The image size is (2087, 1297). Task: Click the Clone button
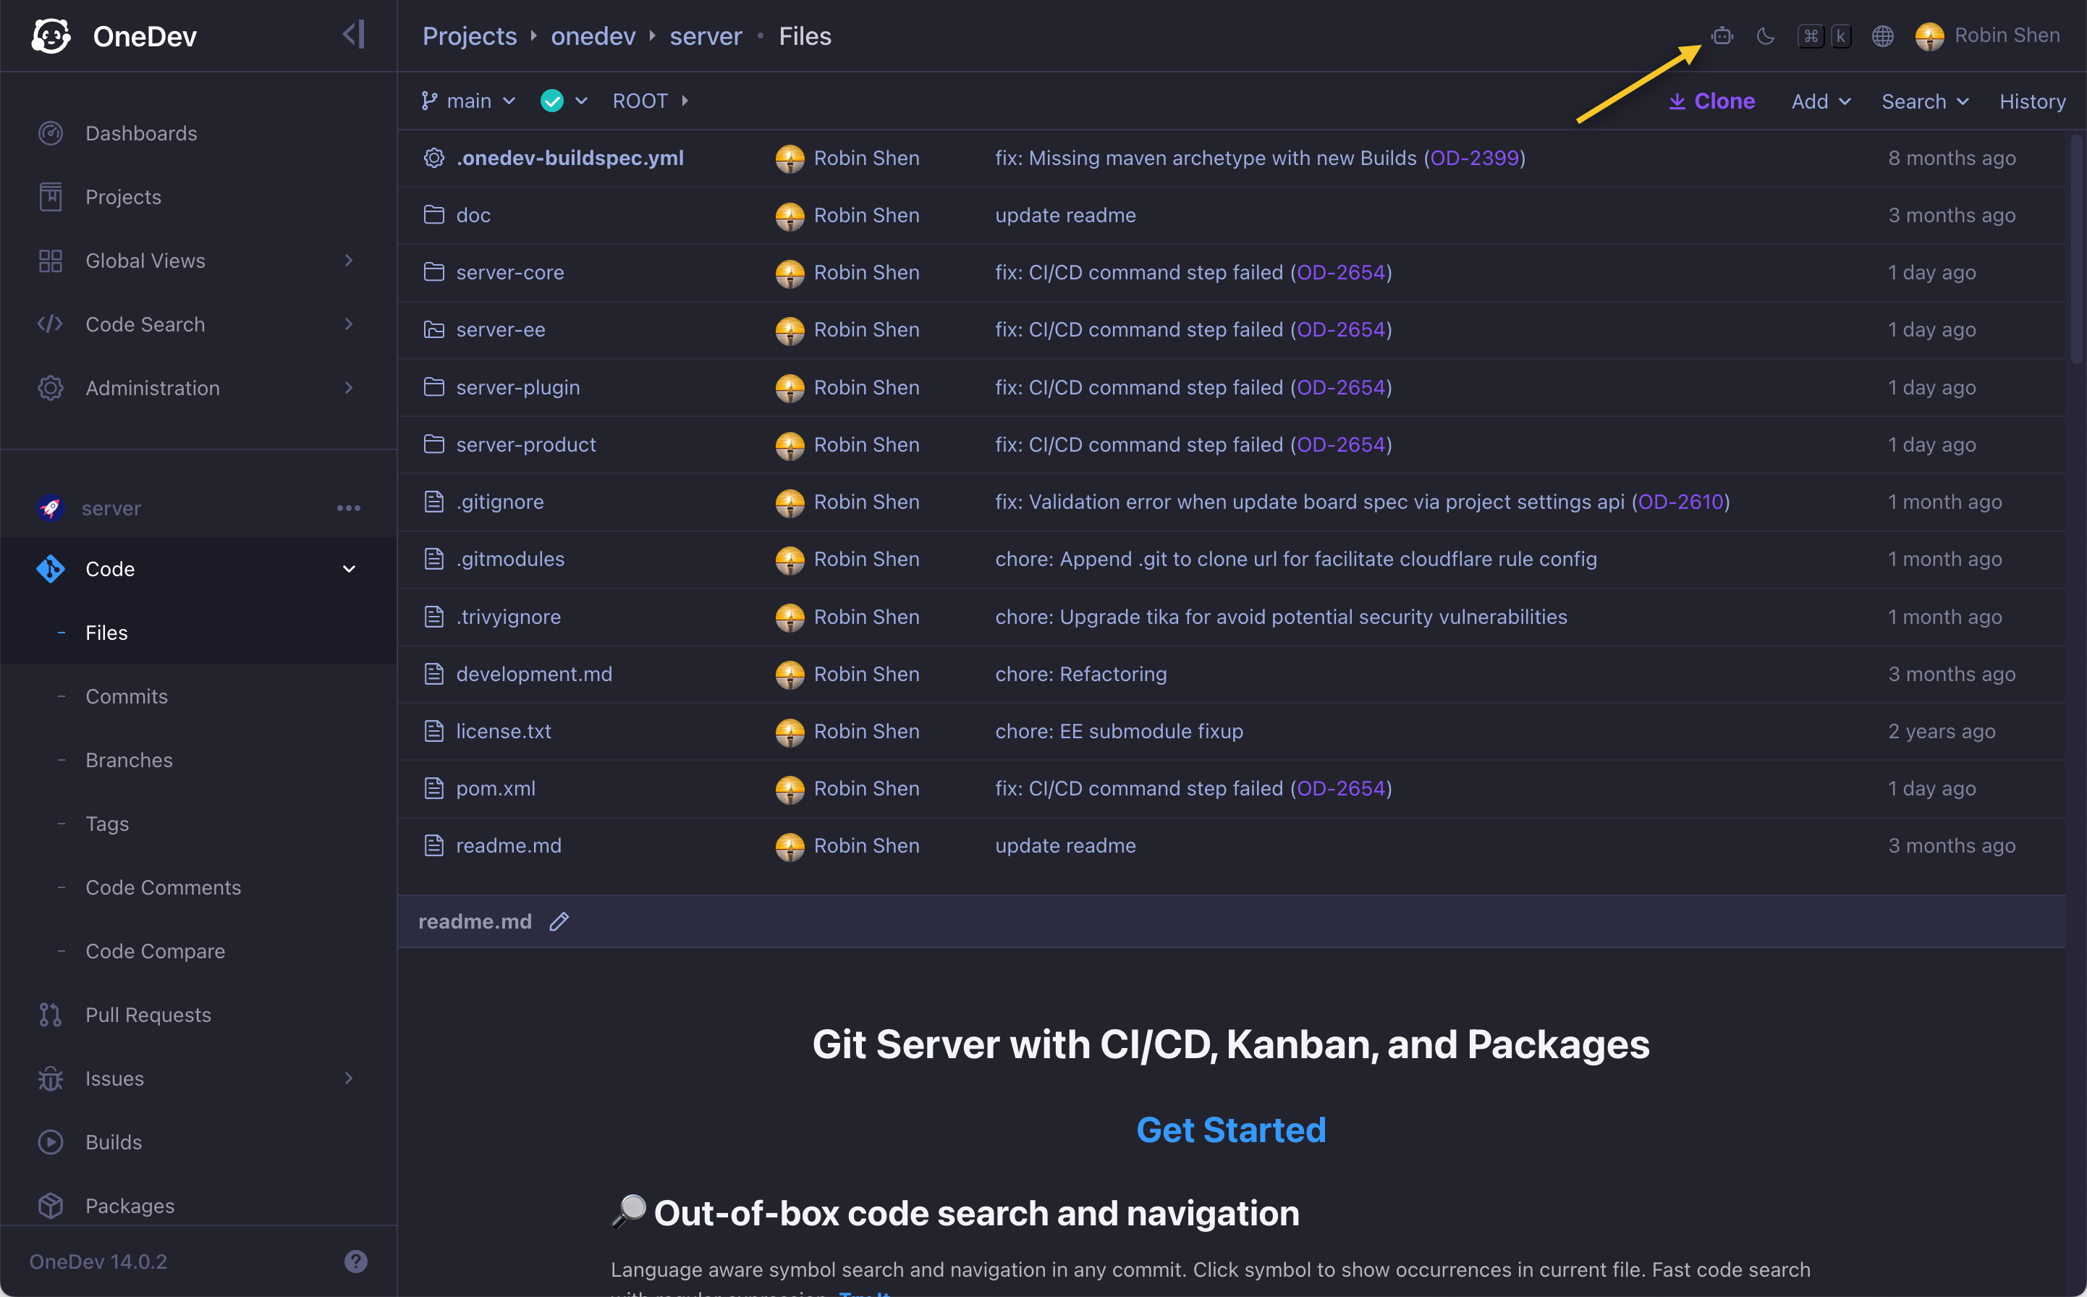[1711, 101]
